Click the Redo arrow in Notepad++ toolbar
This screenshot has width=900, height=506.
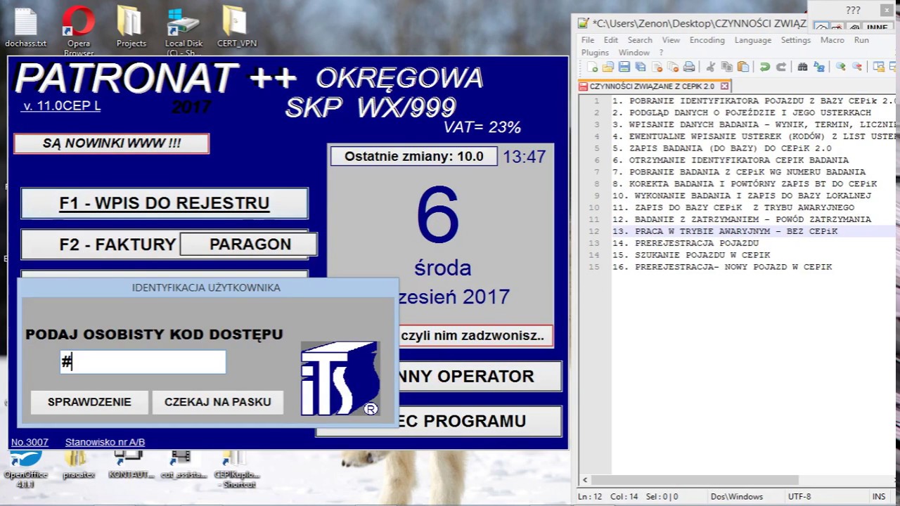[x=780, y=67]
